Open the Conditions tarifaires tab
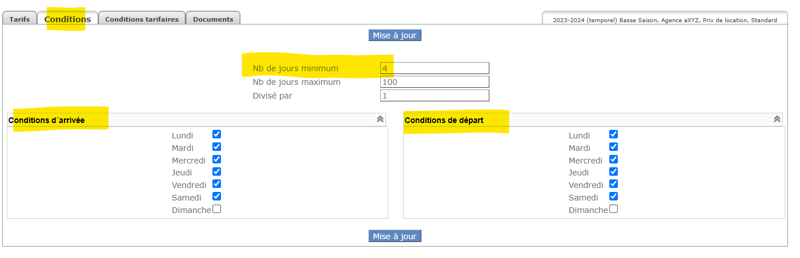Viewport: 800px width, 258px height. (142, 19)
